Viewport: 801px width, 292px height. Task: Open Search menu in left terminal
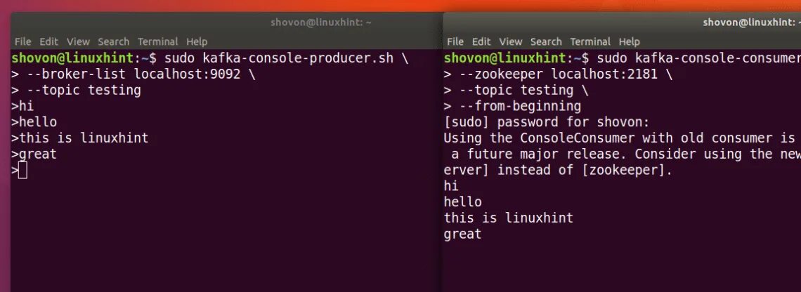pos(113,42)
